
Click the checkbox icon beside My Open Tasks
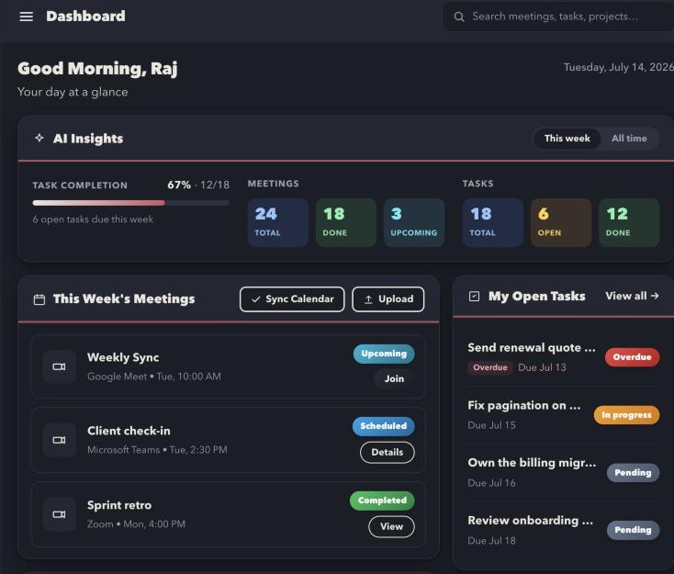tap(474, 297)
